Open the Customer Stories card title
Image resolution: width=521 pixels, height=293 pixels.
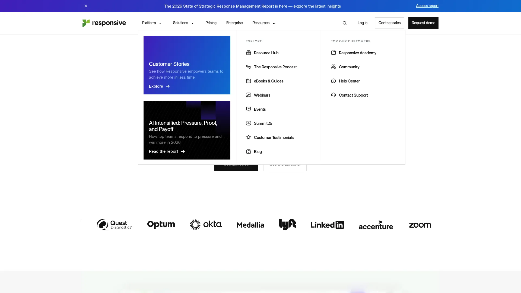point(169,64)
